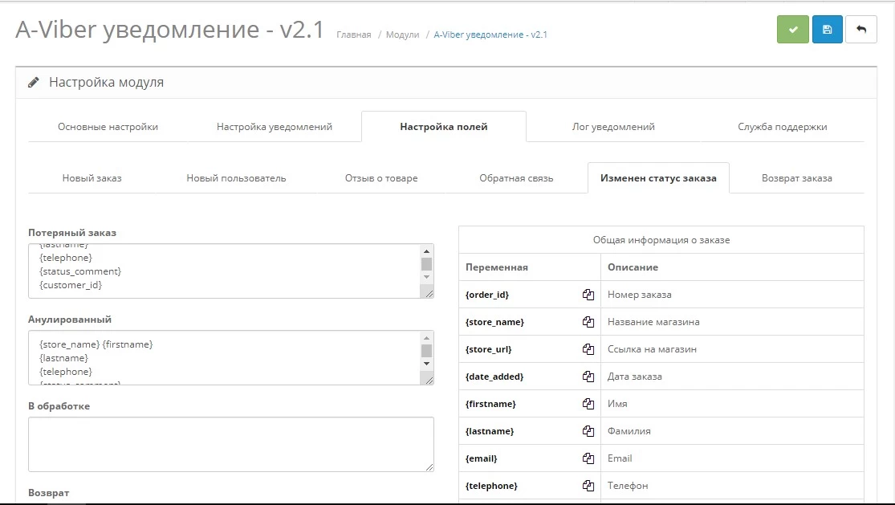
Task: Click the Потерянный заказ field scrollbar thumb
Action: (x=426, y=263)
